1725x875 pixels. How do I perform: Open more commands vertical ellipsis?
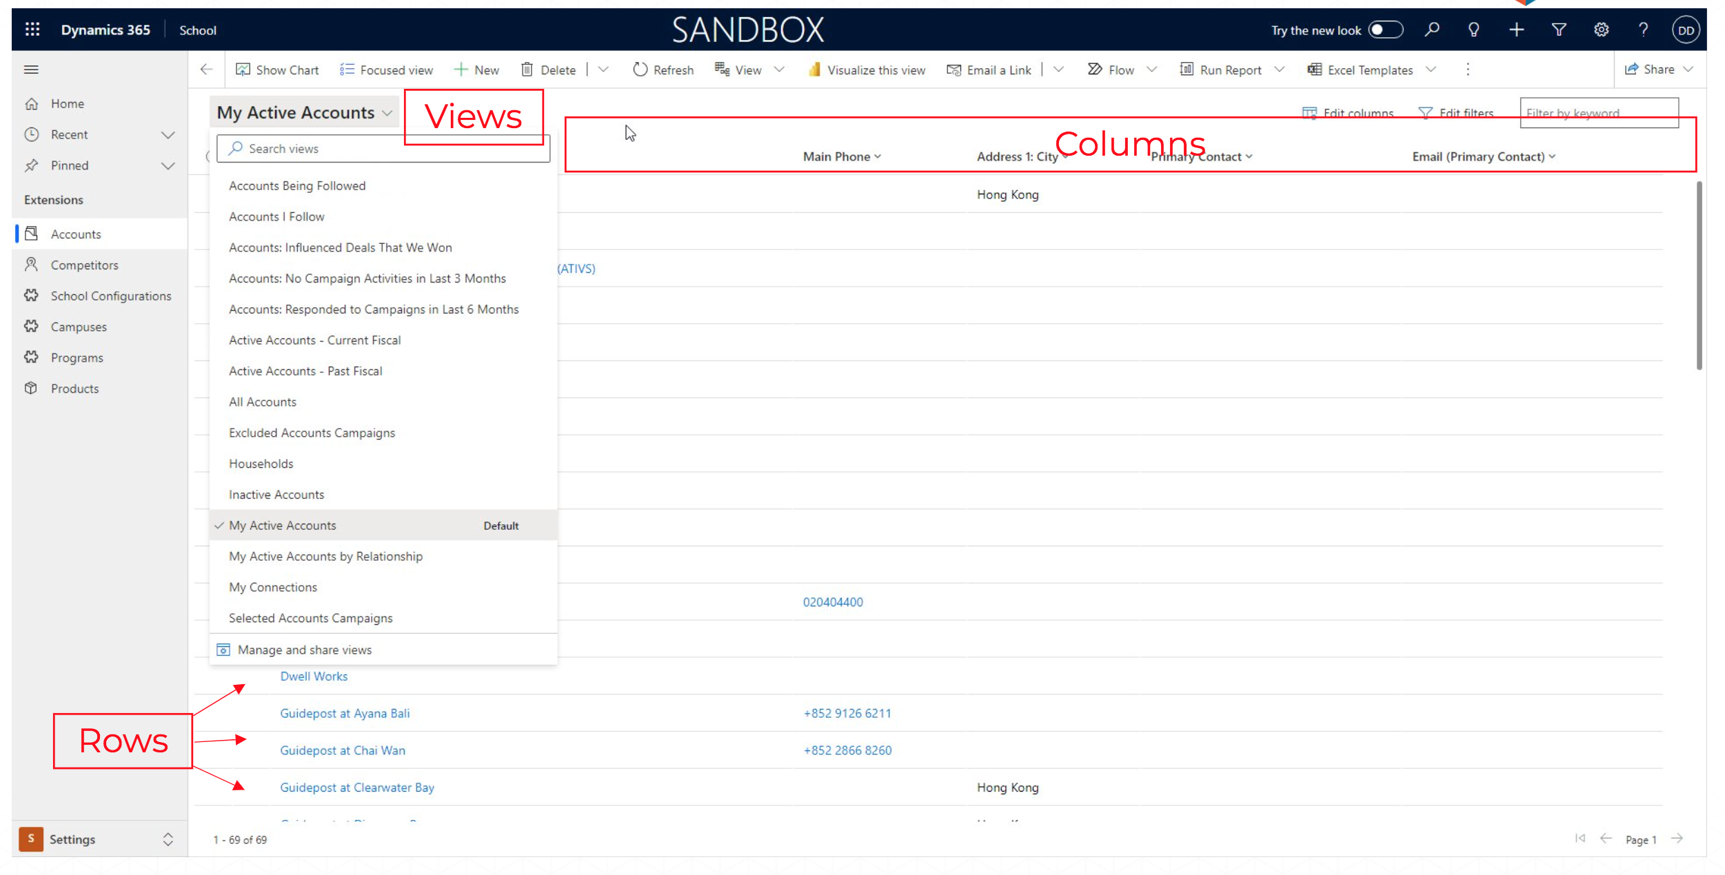1467,70
